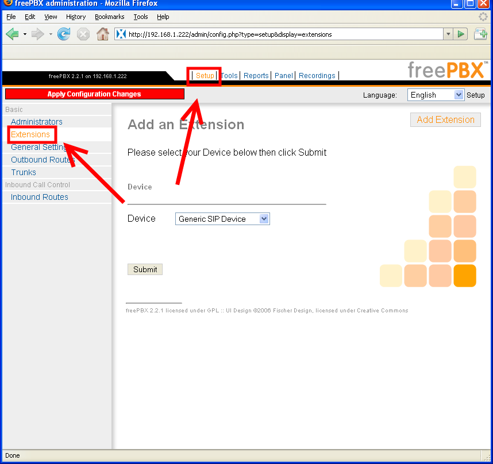This screenshot has width=493, height=464.
Task: Click 'Done' in the status bar
Action: point(13,455)
